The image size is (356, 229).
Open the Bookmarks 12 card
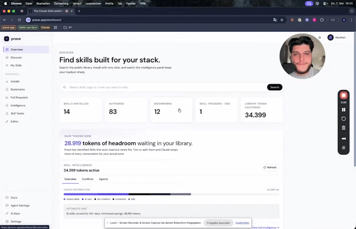pos(171,110)
